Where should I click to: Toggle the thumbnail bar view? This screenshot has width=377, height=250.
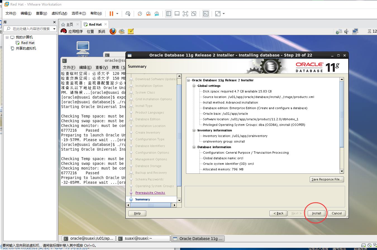tap(177, 14)
